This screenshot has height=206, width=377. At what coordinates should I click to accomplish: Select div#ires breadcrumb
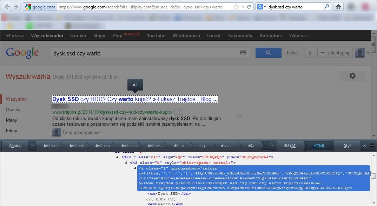coord(154,145)
